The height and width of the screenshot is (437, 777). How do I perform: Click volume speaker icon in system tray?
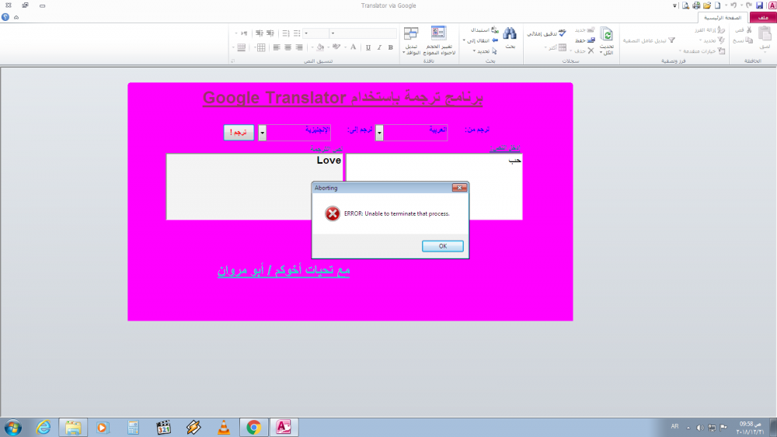click(x=700, y=428)
